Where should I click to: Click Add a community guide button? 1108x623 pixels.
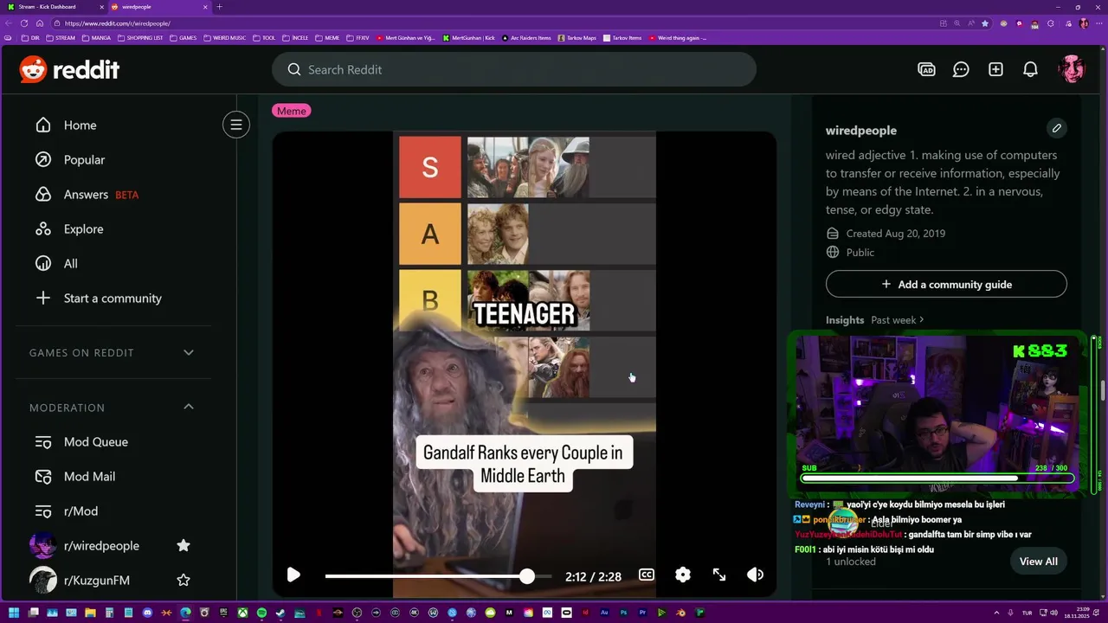(x=946, y=284)
